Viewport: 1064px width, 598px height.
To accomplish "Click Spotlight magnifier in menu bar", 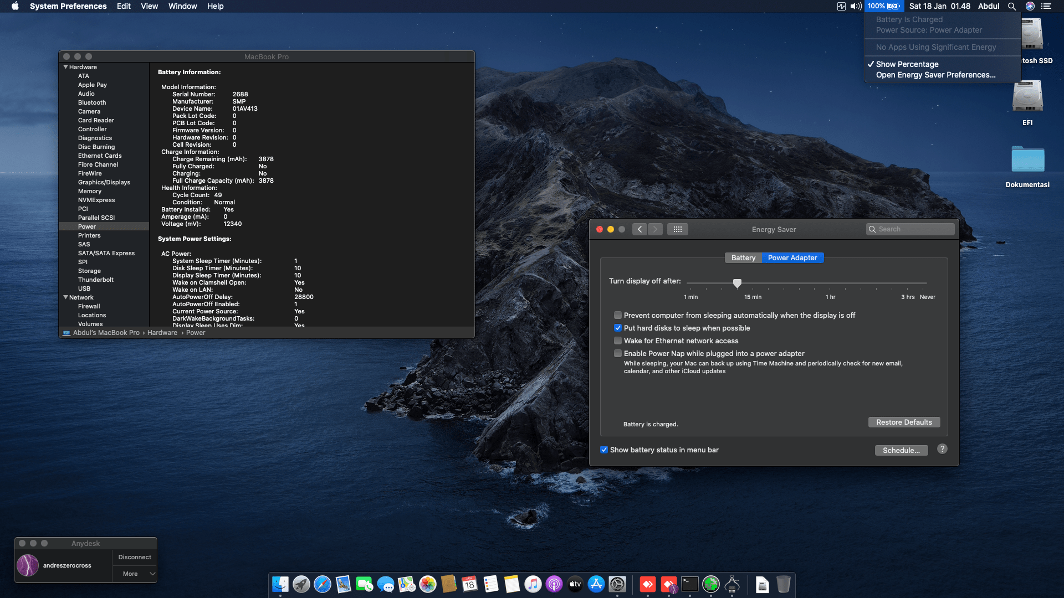I will coord(1012,6).
